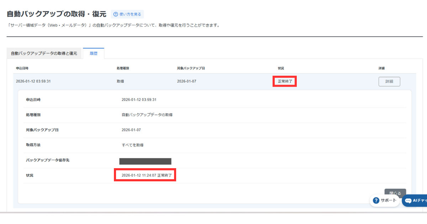Click the AI chat speech bubble icon
Screen dimensions: 427x224
coord(408,201)
